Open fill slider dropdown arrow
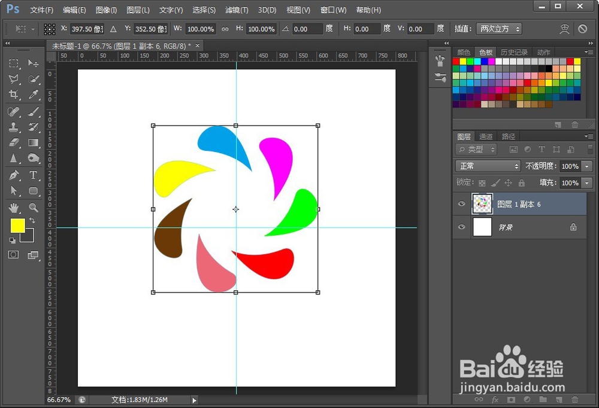The width and height of the screenshot is (599, 408). tap(587, 183)
